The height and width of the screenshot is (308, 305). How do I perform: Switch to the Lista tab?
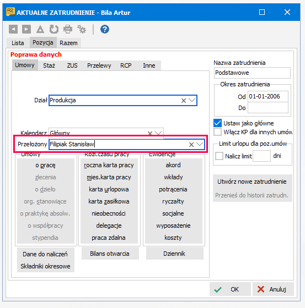click(x=18, y=43)
